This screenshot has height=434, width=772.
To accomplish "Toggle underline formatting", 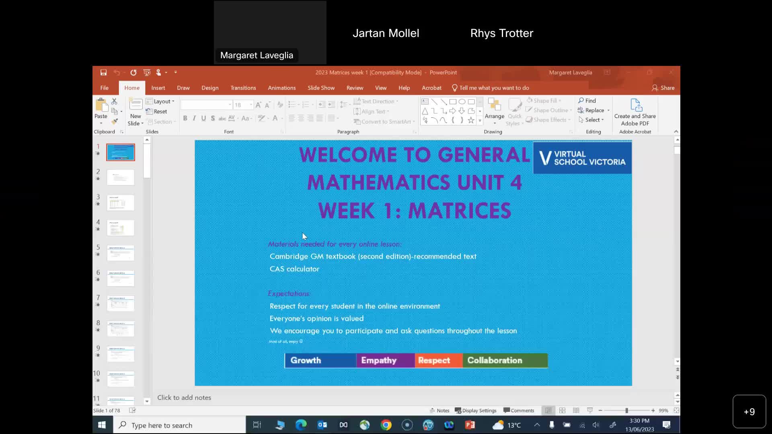I will pos(203,118).
